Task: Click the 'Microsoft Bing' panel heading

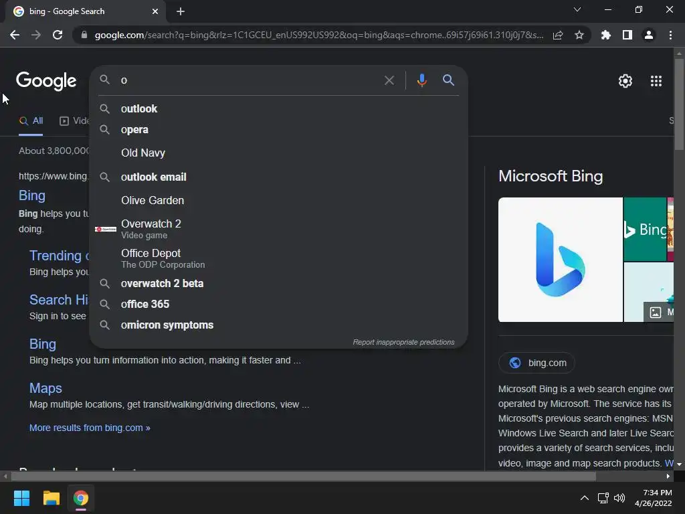Action: coord(551,176)
